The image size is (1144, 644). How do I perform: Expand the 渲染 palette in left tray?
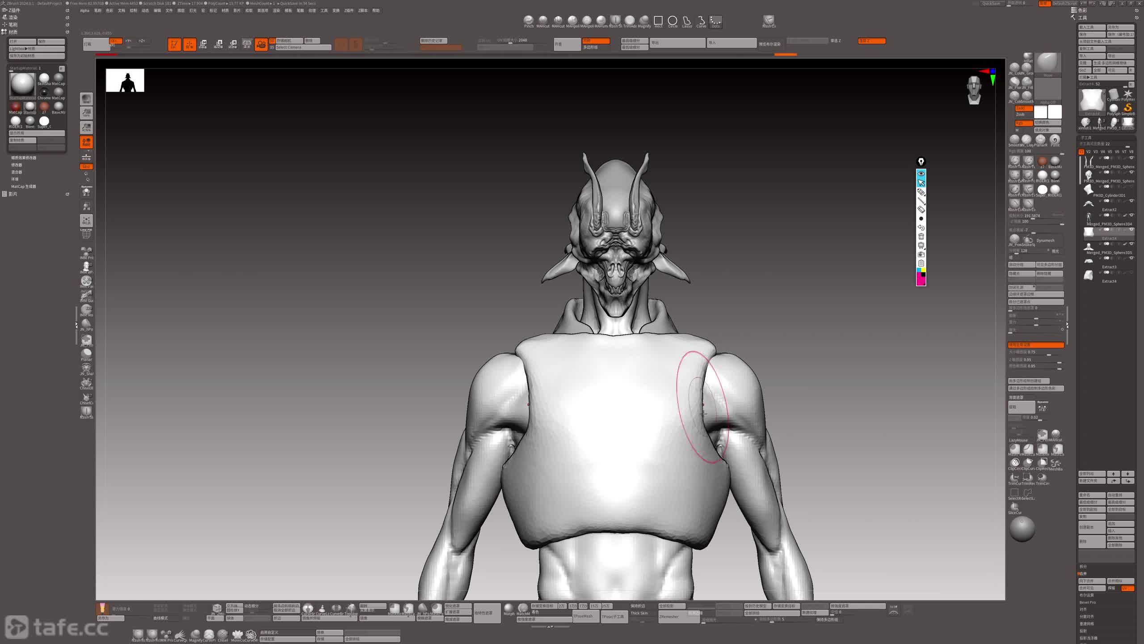pos(13,17)
